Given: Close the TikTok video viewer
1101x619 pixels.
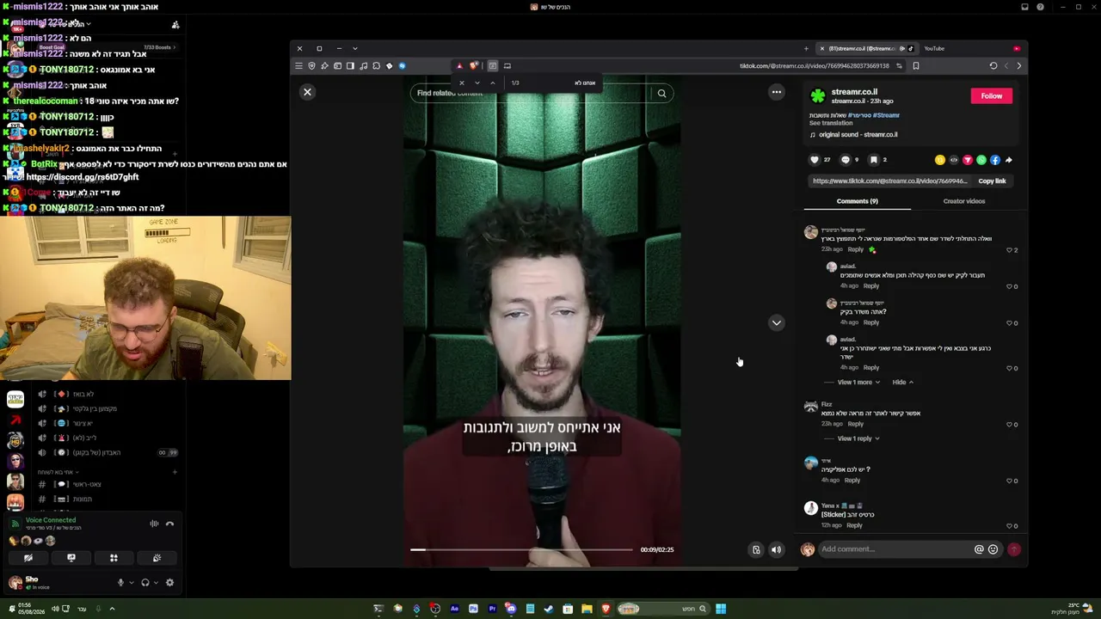Looking at the screenshot, I should [x=307, y=92].
